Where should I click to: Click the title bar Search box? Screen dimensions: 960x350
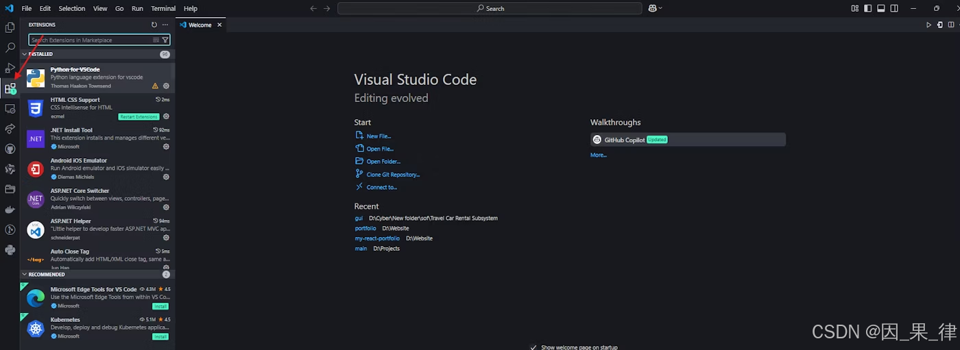tap(490, 8)
